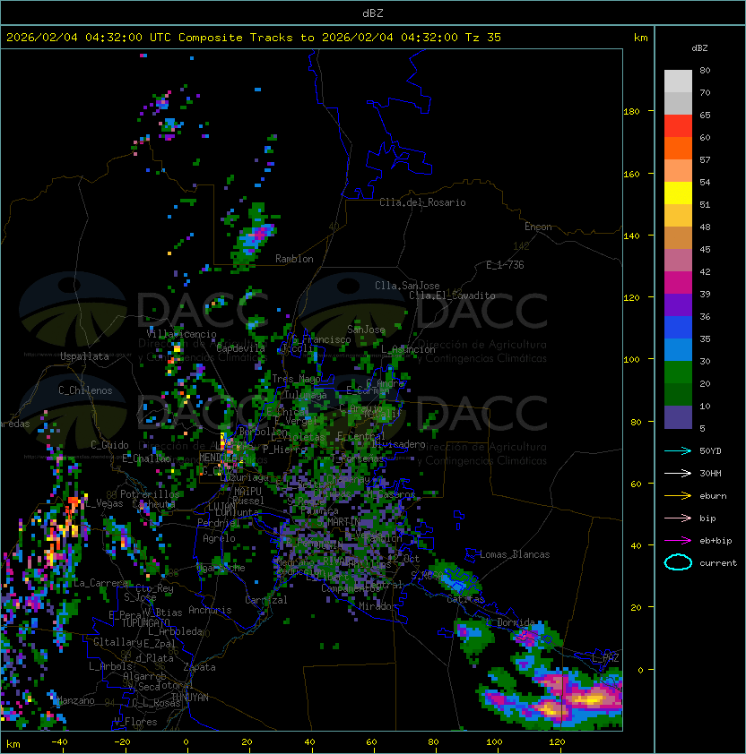Image resolution: width=746 pixels, height=754 pixels.
Task: Click the Clla.SanJose place label
Action: click(x=407, y=286)
